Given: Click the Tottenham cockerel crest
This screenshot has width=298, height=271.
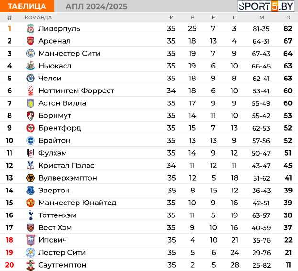Looking at the screenshot, I should [x=31, y=215].
